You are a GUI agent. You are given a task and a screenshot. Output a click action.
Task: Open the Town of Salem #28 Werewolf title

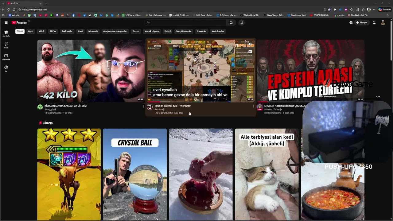173,106
